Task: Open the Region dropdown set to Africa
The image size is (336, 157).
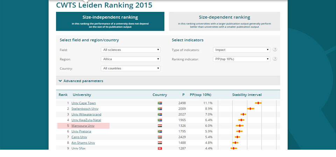Action: (131, 59)
